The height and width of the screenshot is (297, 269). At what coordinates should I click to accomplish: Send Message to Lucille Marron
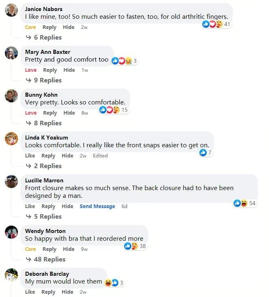97,206
